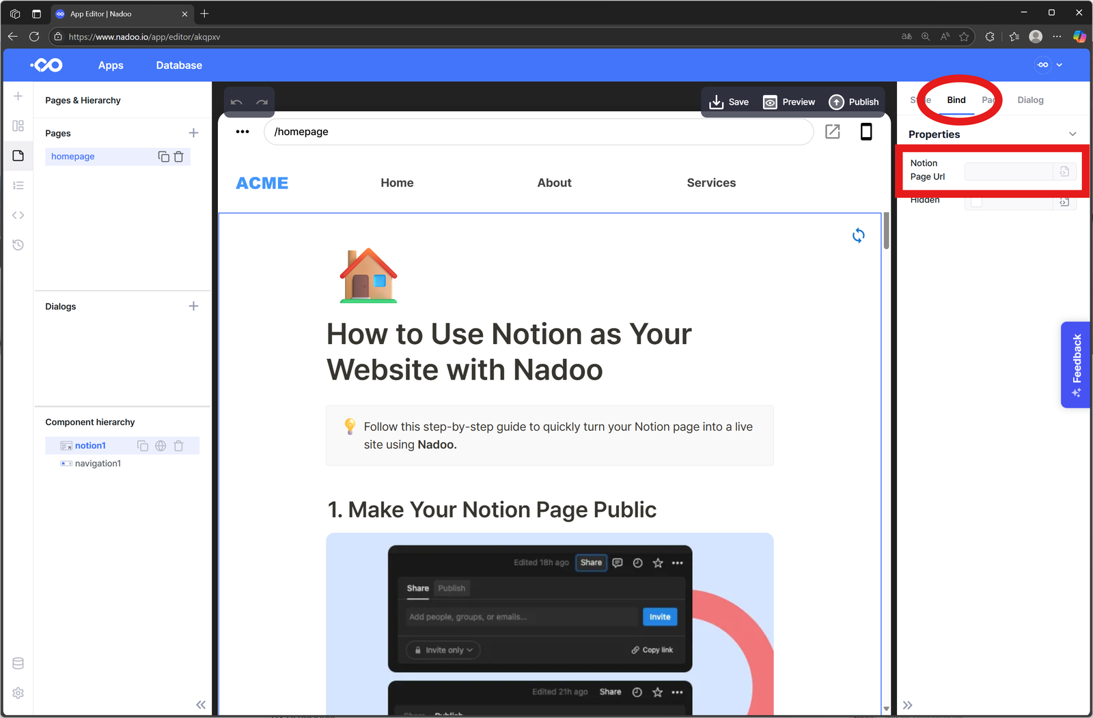Click the Notion Page Url input field

coord(1008,171)
